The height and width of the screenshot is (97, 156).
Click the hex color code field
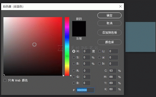coord(85,90)
